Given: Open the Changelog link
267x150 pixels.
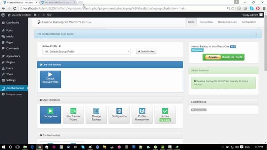Looking at the screenshot, I should (x=197, y=50).
